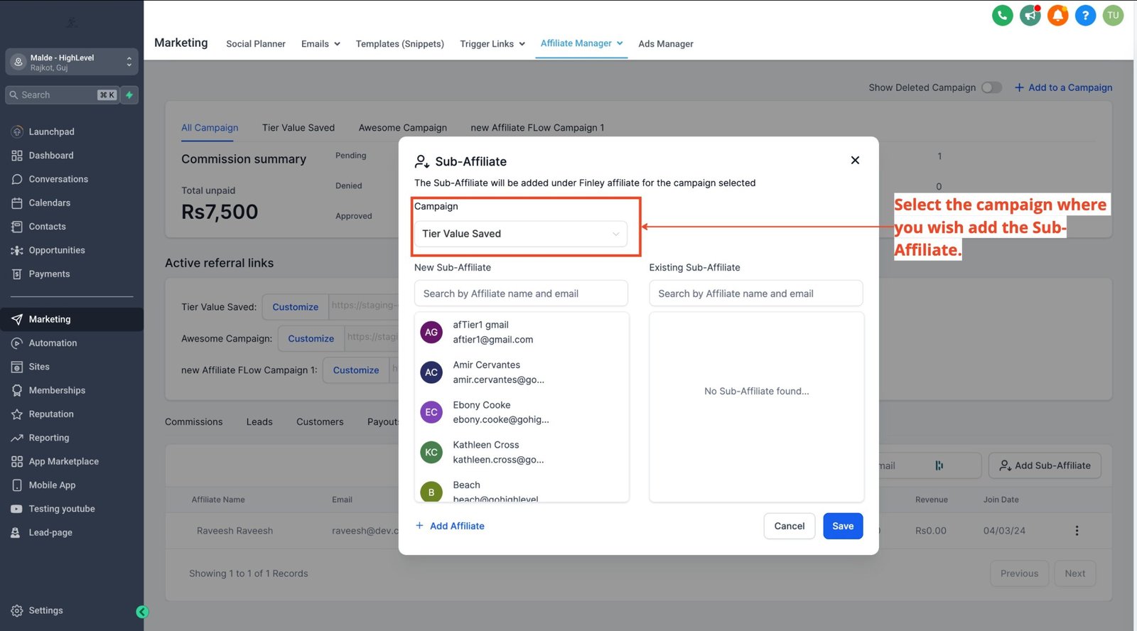Open the three-dot menu for Raveesh row
Image resolution: width=1137 pixels, height=631 pixels.
(x=1077, y=531)
